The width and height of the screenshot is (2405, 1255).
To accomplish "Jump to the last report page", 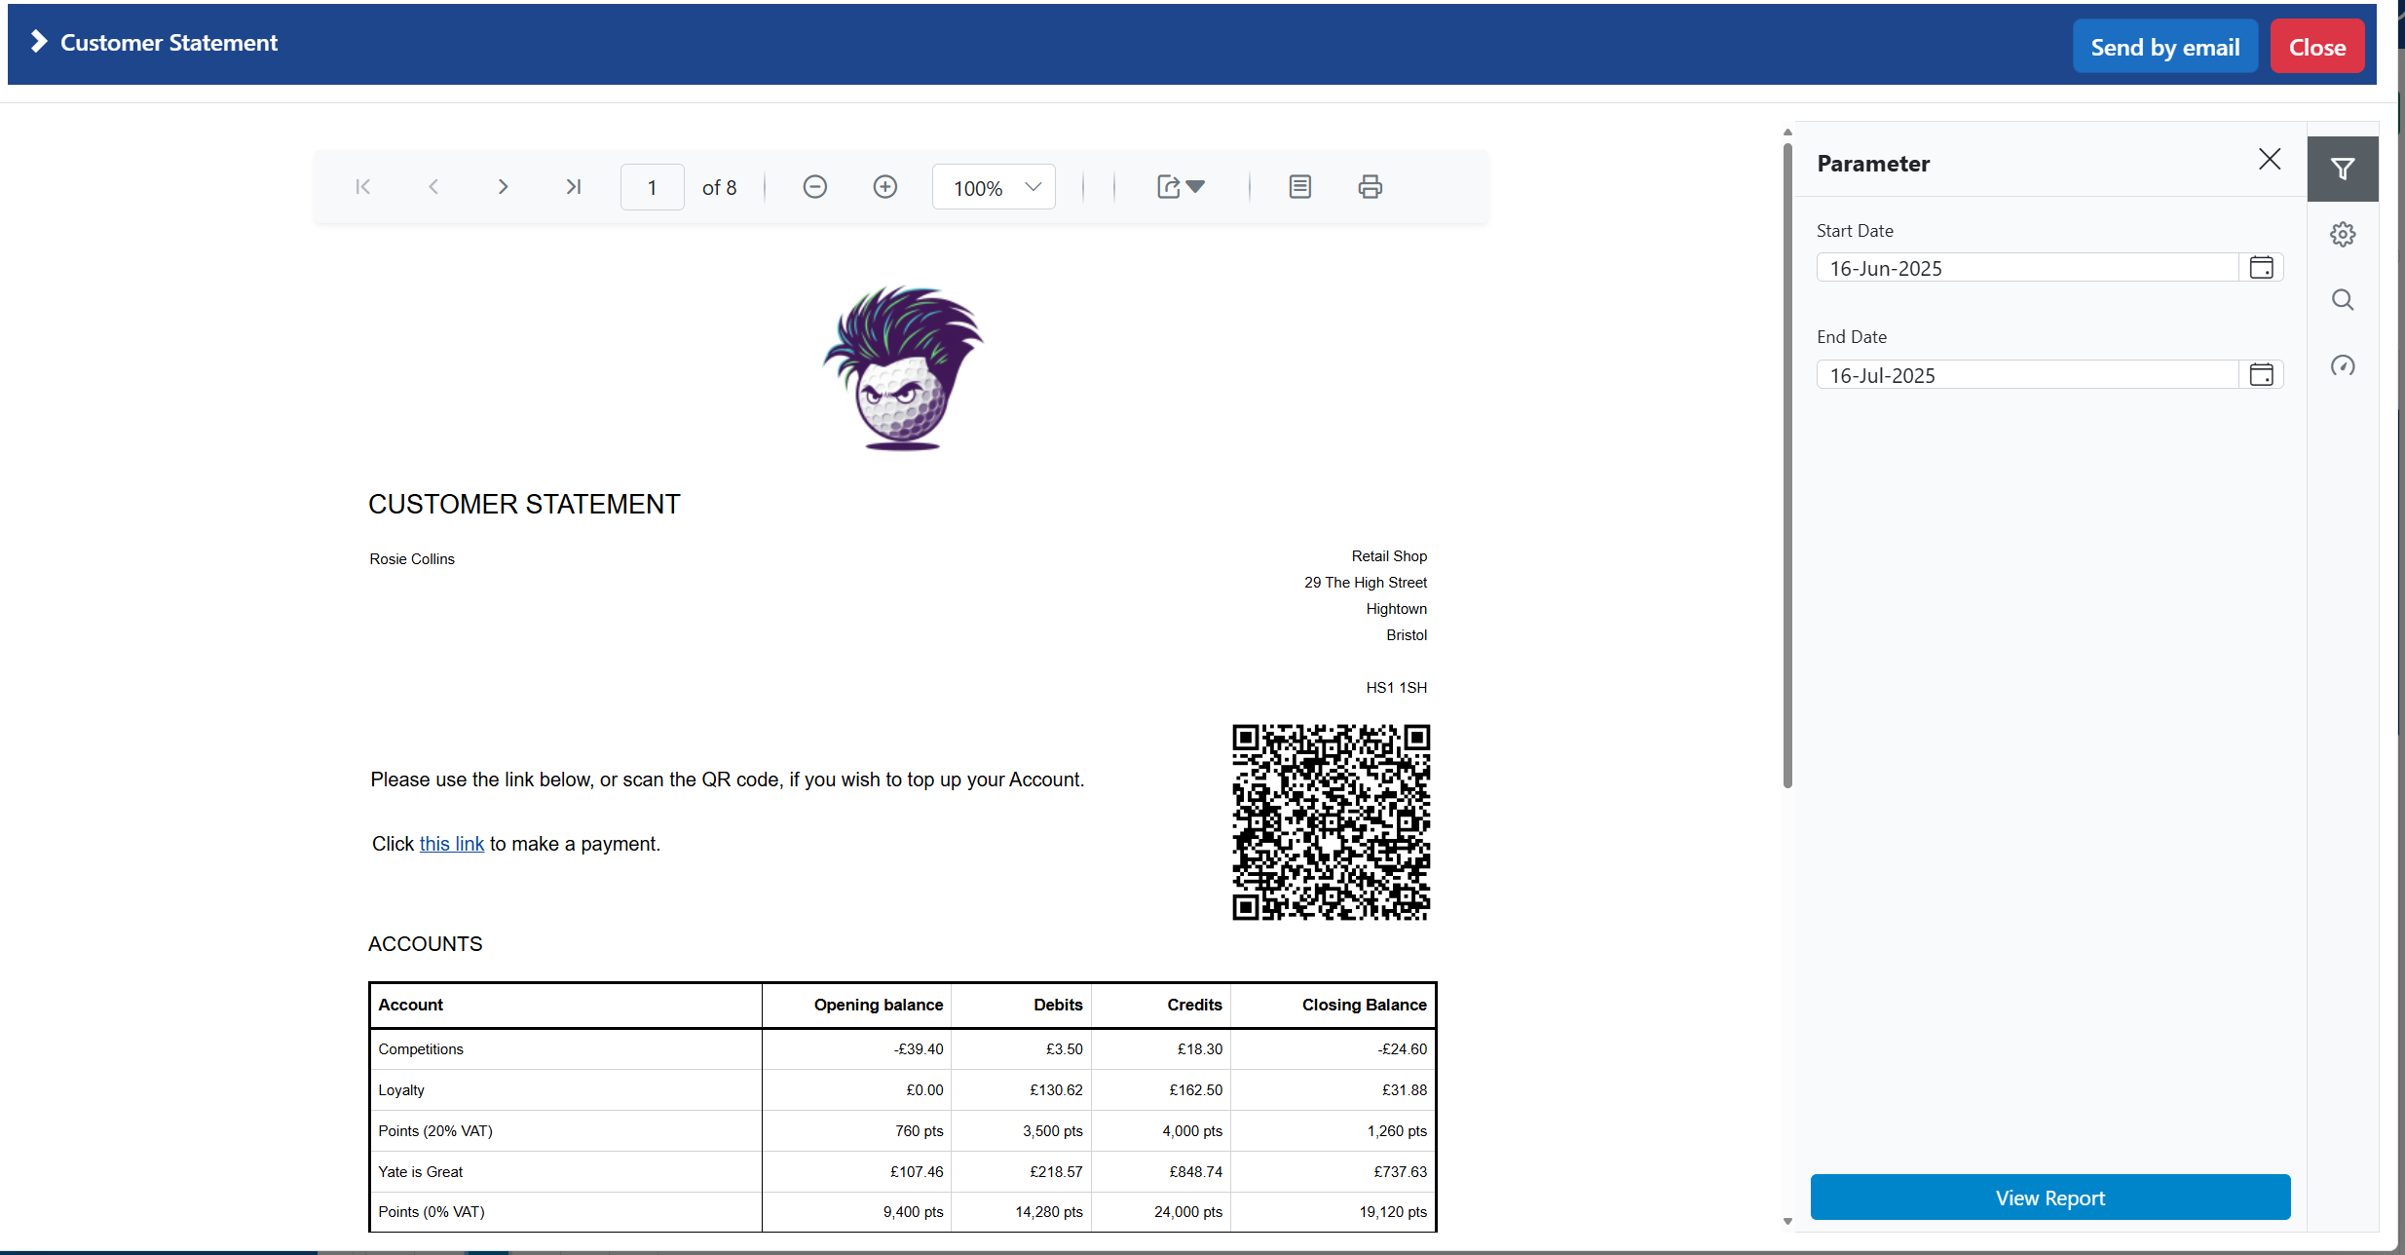I will pos(573,187).
